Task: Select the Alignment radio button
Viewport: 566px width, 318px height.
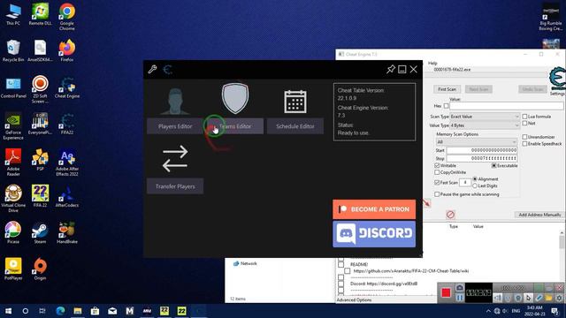Action: click(x=475, y=178)
